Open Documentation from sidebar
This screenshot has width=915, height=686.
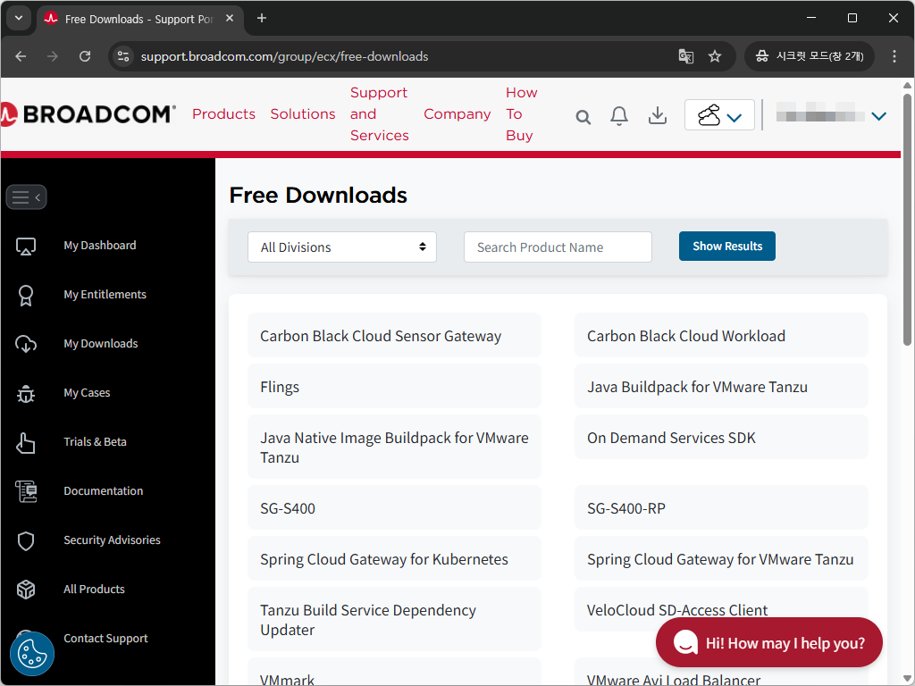click(x=104, y=491)
